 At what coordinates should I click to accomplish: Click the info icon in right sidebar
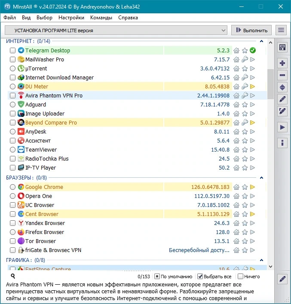(x=282, y=143)
